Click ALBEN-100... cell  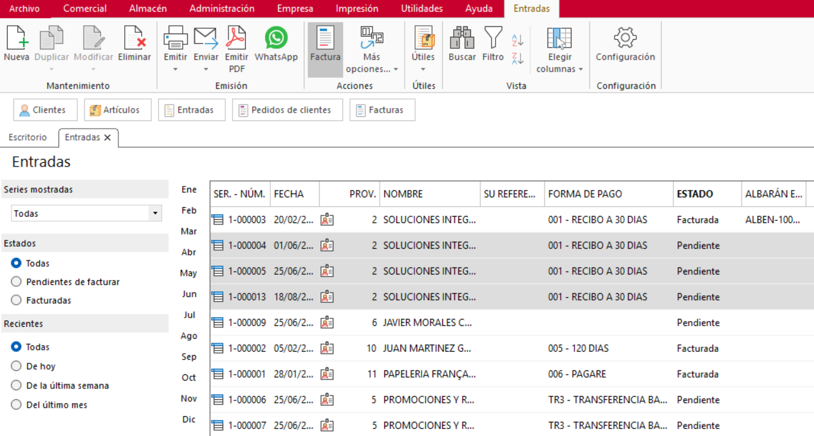coord(773,220)
